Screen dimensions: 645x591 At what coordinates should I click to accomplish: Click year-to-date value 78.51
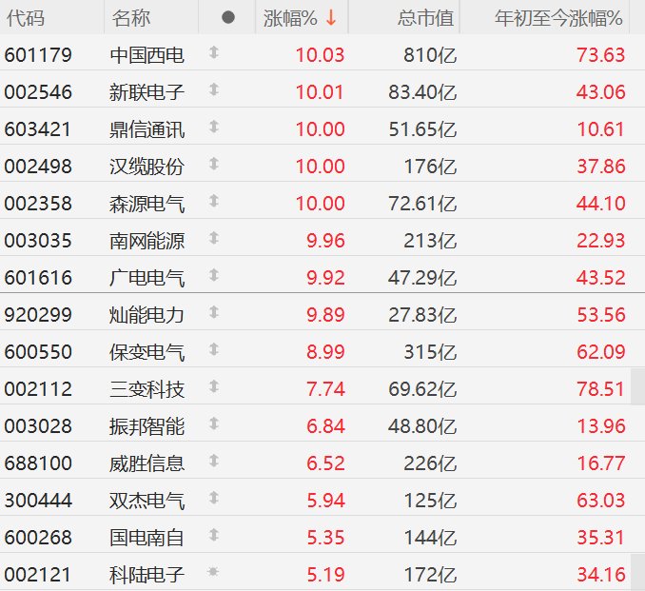[601, 389]
